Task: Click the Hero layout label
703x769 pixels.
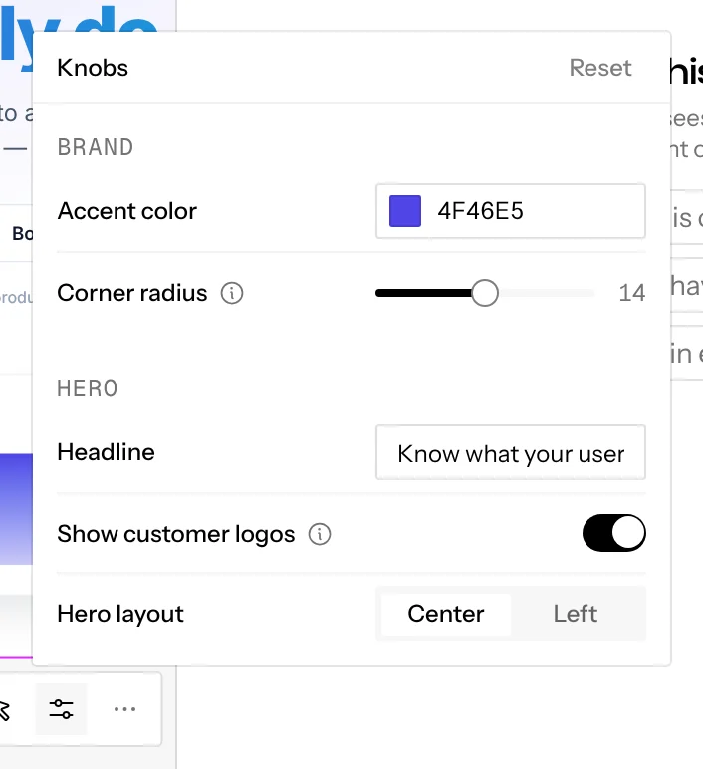Action: pos(120,614)
